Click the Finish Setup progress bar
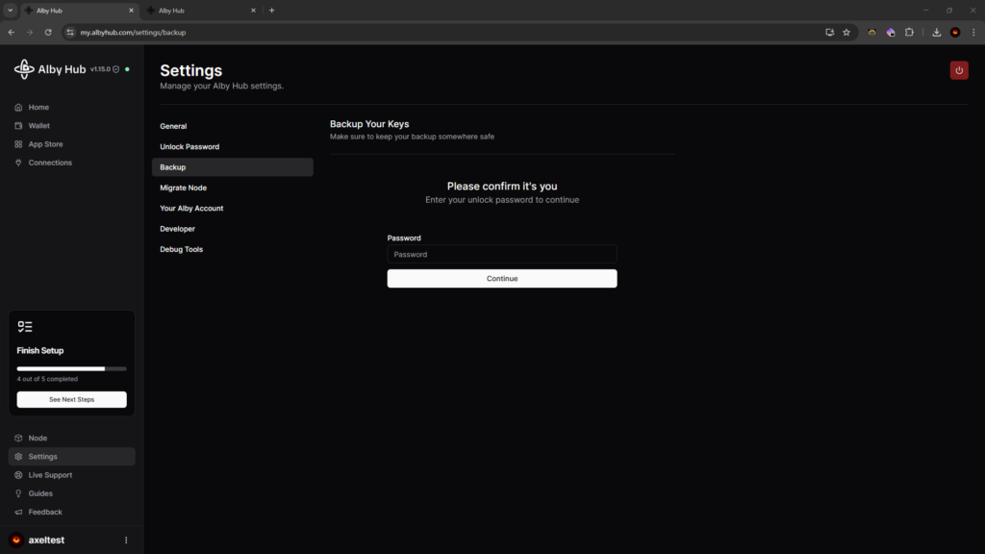 pyautogui.click(x=71, y=368)
